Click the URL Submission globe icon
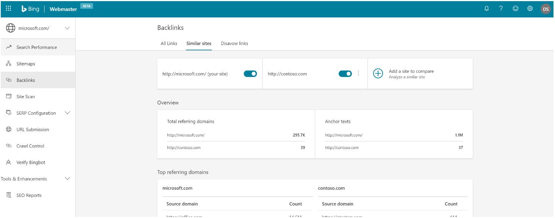This screenshot has height=218, width=555. coord(9,129)
